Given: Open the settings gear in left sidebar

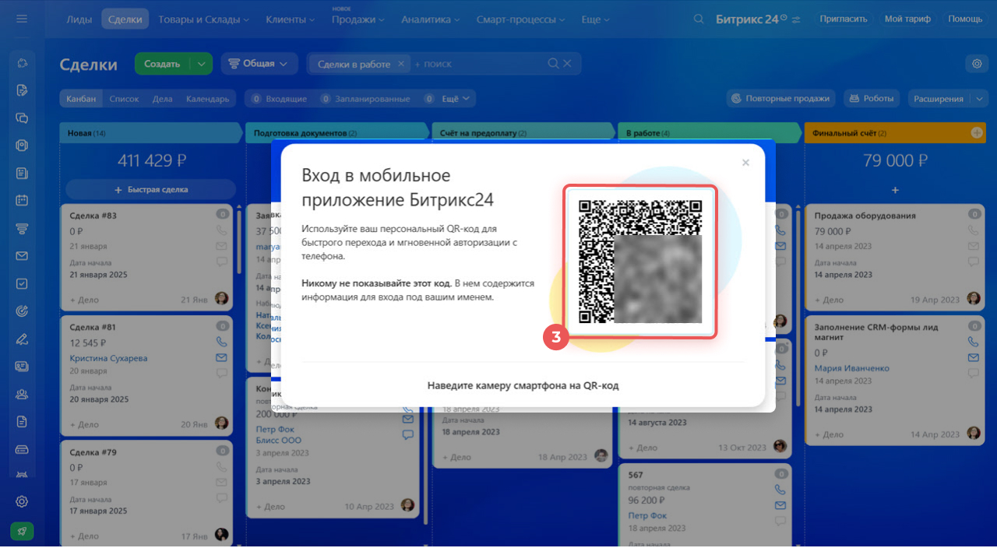Looking at the screenshot, I should click(x=22, y=501).
